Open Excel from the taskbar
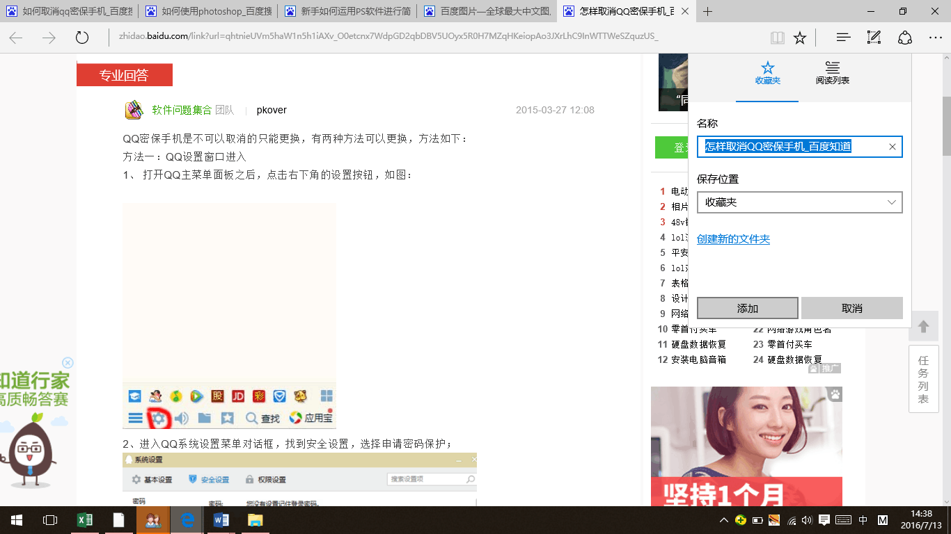 84,519
